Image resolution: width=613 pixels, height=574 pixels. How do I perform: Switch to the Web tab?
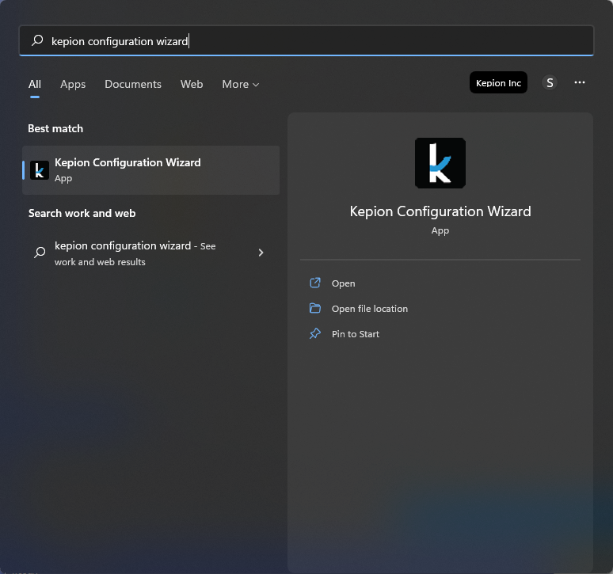(192, 84)
